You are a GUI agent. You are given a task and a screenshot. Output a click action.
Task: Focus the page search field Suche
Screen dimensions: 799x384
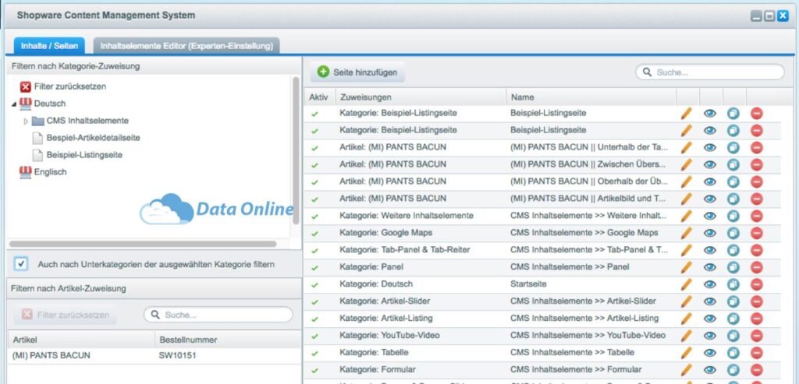pos(710,72)
